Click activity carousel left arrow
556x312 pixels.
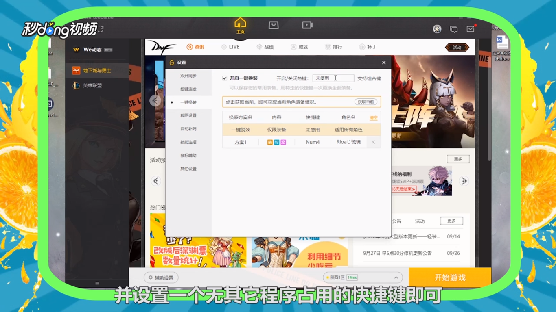click(x=156, y=181)
